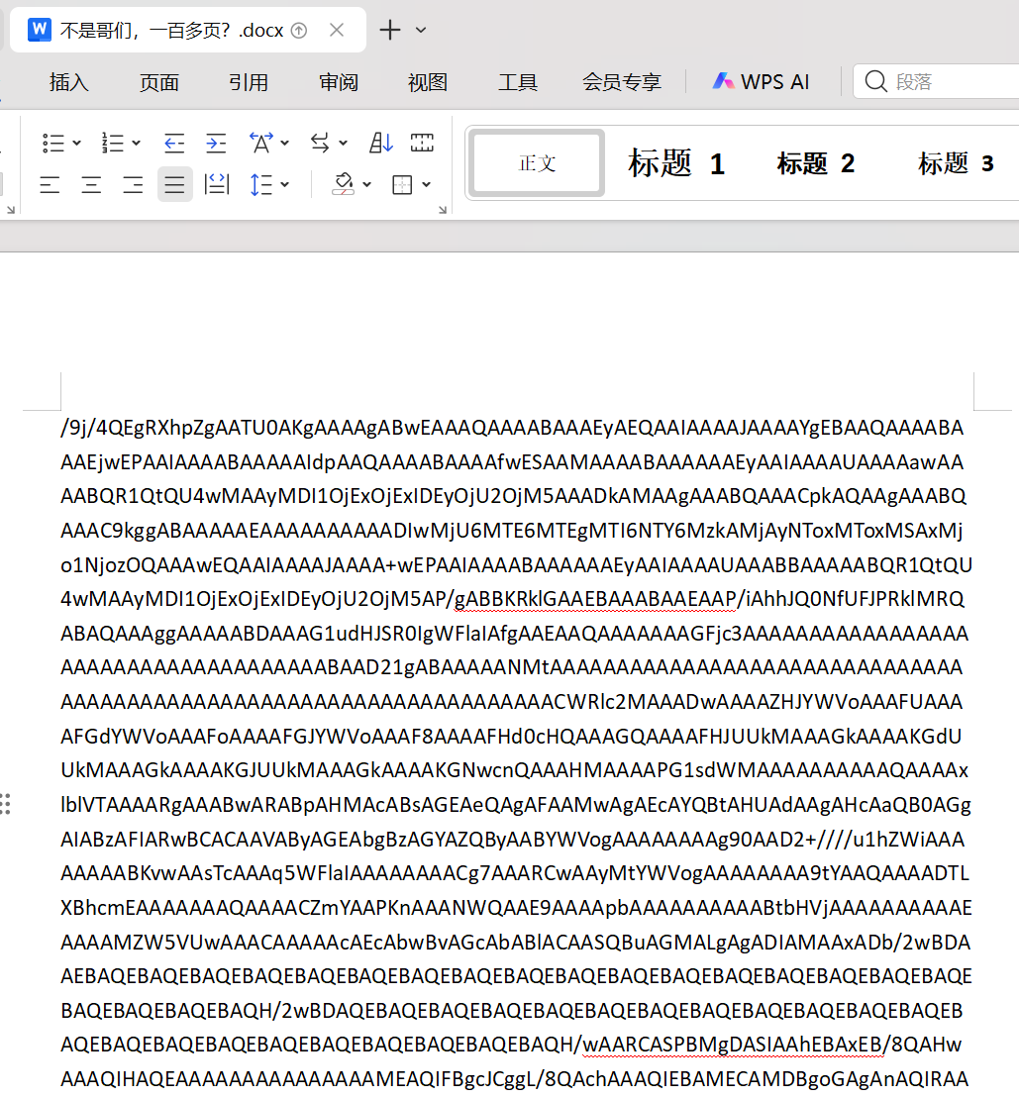The height and width of the screenshot is (1098, 1019).
Task: Open the line spacing dropdown arrow
Action: point(285,184)
